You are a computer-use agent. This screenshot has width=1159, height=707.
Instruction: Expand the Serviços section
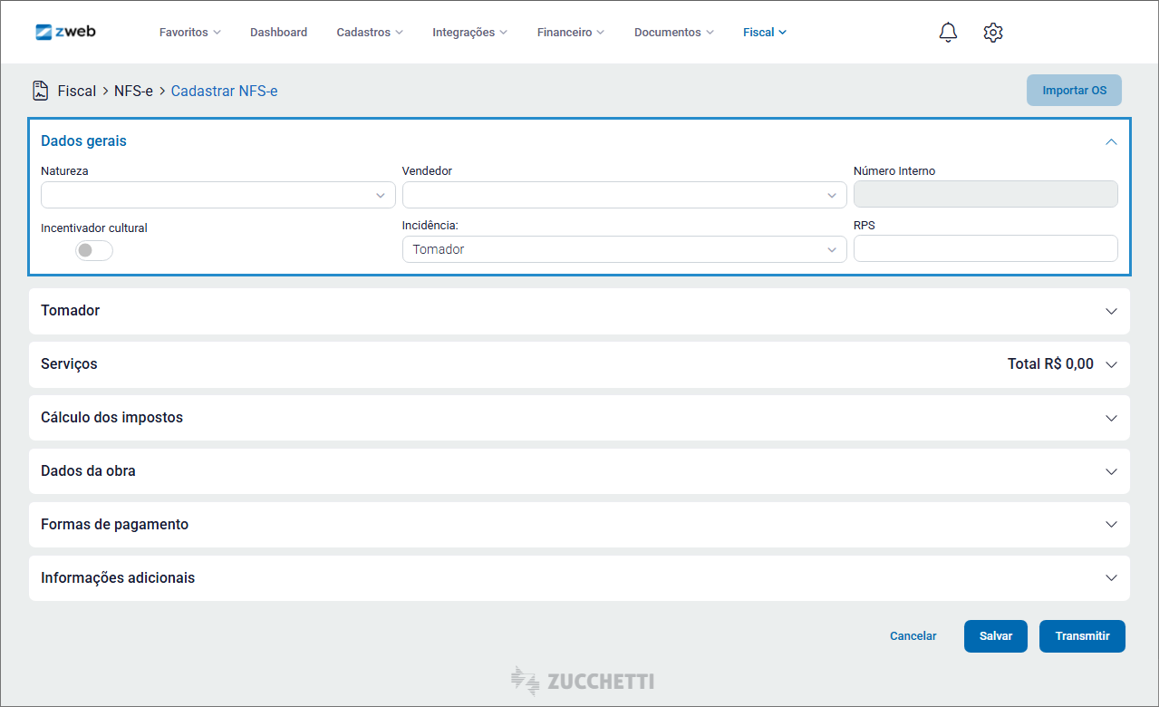tap(1111, 364)
